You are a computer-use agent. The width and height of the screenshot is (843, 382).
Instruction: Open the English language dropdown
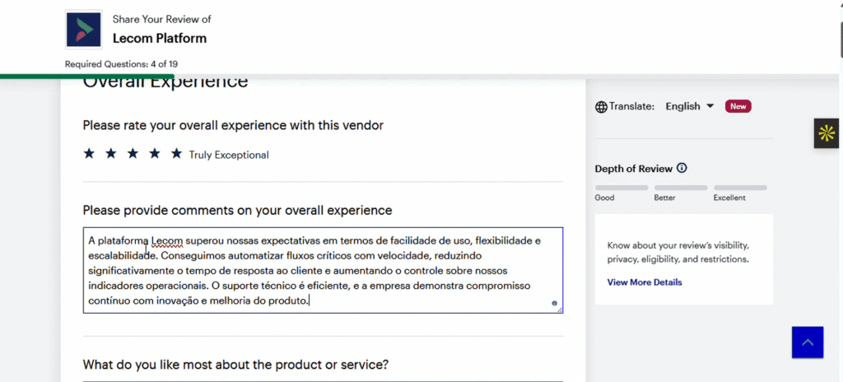pos(689,106)
